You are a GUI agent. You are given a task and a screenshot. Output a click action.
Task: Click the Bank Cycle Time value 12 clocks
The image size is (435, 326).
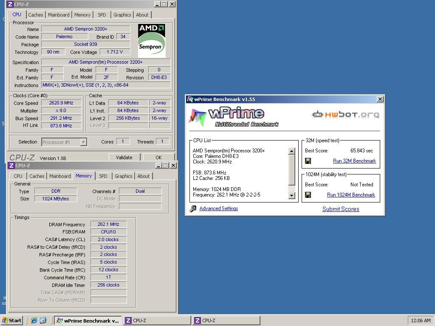point(108,270)
